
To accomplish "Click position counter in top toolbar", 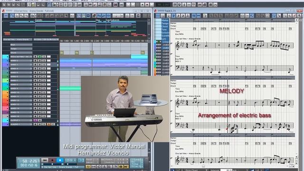I will click(163, 5).
